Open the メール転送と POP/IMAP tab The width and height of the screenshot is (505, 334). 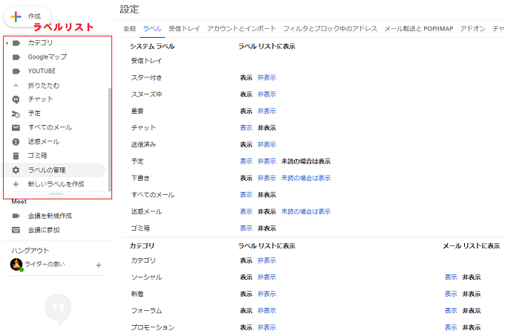click(419, 29)
